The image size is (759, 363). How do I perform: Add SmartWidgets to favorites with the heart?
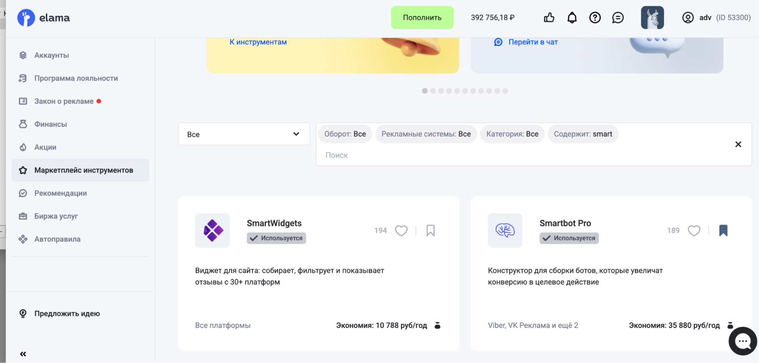click(x=401, y=230)
